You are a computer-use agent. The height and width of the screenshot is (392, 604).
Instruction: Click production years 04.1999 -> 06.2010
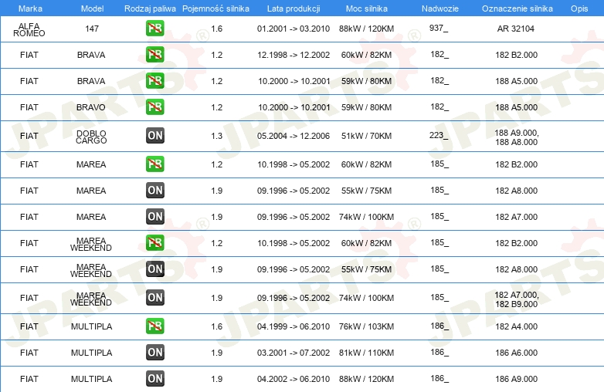[294, 326]
